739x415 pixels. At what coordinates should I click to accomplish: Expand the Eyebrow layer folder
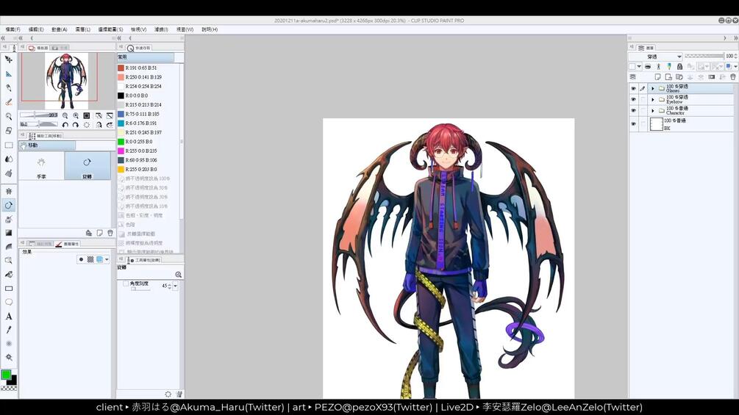click(653, 99)
